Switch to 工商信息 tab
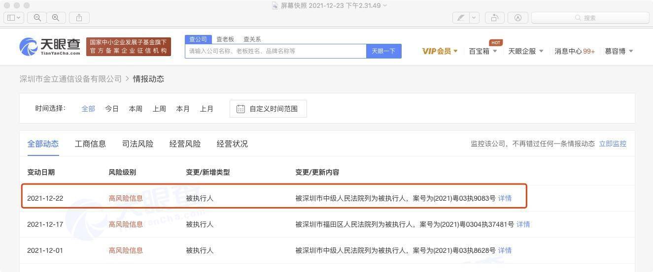 (90, 144)
